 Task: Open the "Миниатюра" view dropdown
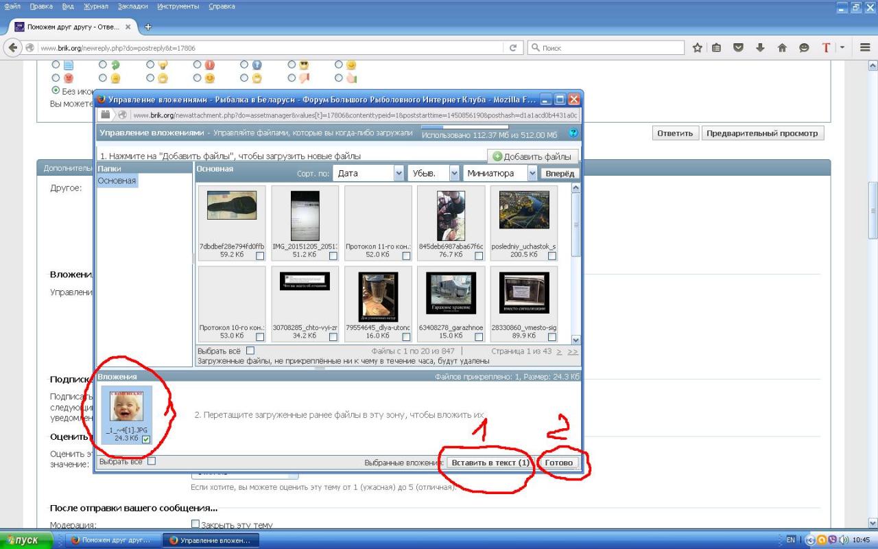tap(500, 174)
